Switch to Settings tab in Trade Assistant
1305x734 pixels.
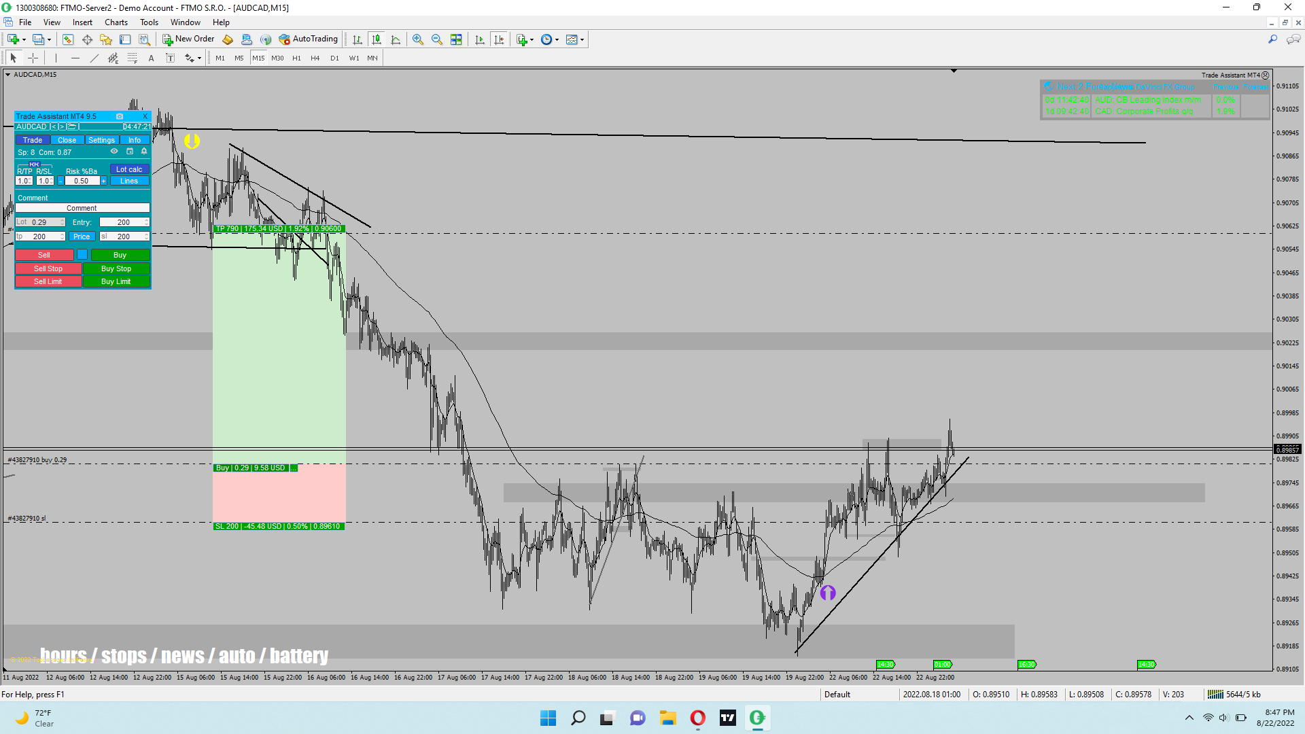point(101,140)
